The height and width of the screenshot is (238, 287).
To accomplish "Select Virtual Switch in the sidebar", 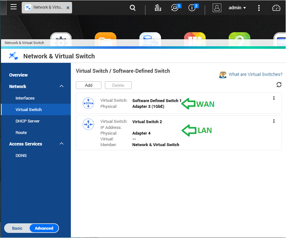I will [x=36, y=109].
